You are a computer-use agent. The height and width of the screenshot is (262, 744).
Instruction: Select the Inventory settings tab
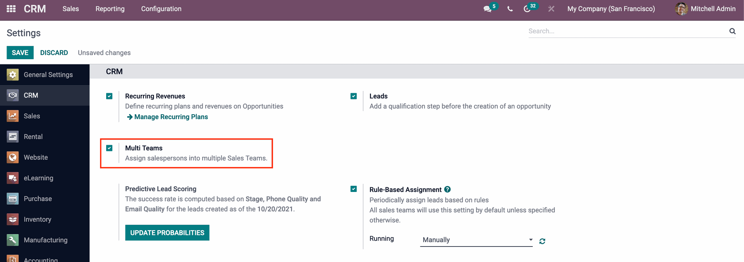click(45, 219)
